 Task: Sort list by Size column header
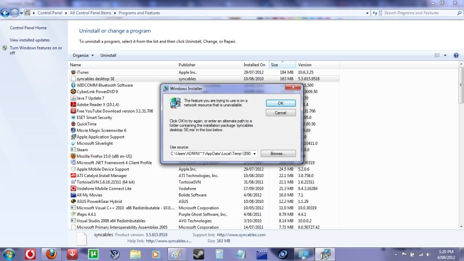coord(282,64)
